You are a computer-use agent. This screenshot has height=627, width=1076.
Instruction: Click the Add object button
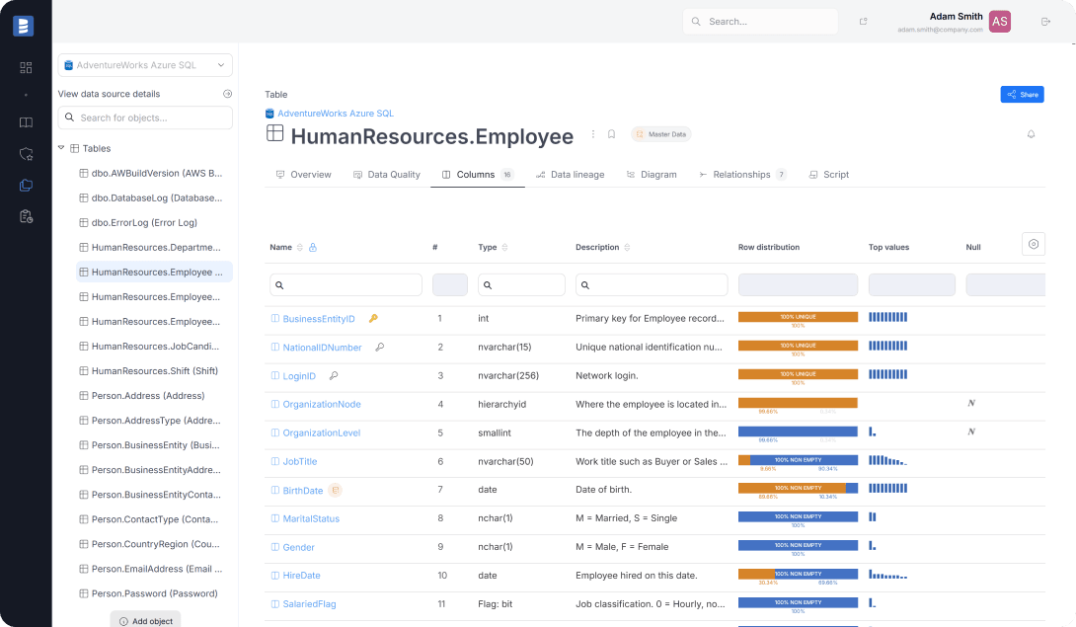tap(145, 620)
